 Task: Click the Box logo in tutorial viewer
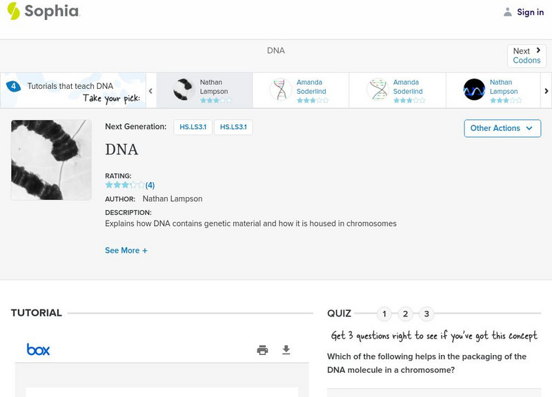(38, 349)
